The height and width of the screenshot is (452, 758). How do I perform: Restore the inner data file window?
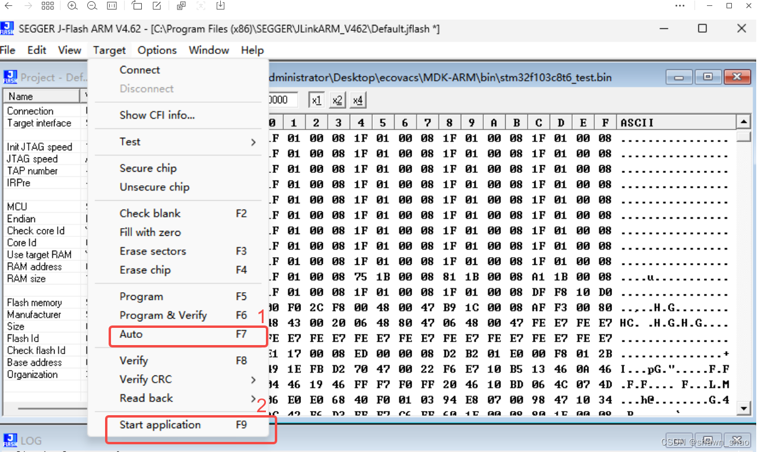708,77
